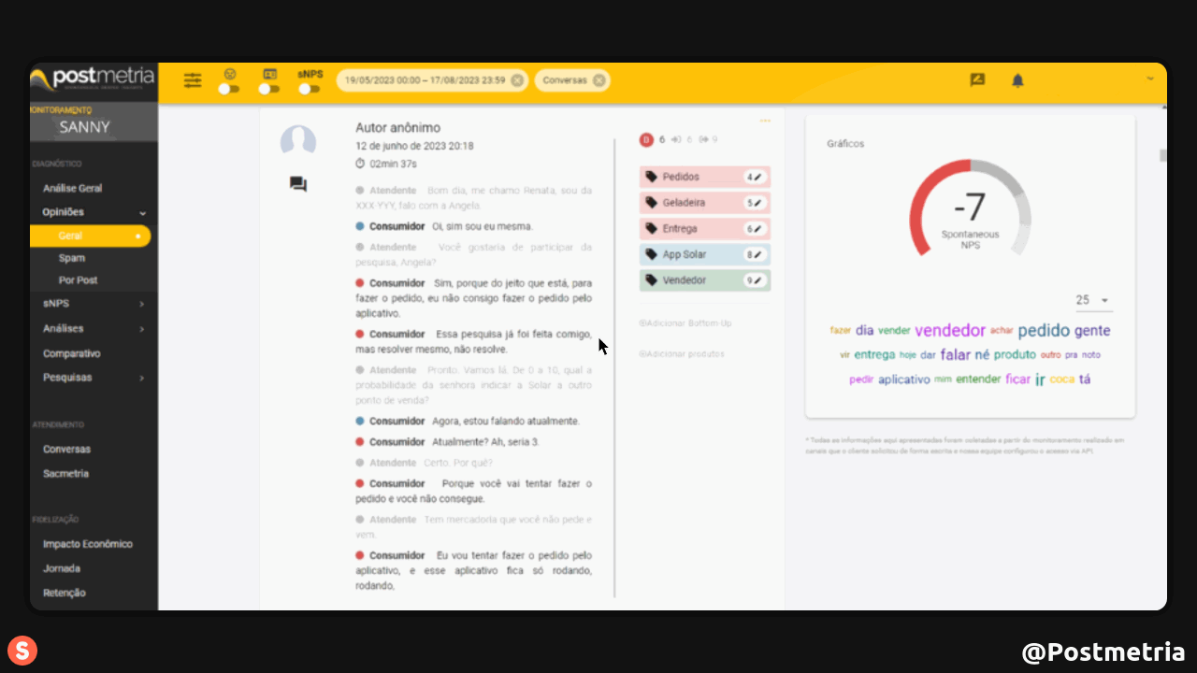Toggle the angry-face sentiment switch
Image resolution: width=1197 pixels, height=673 pixels.
tap(229, 89)
